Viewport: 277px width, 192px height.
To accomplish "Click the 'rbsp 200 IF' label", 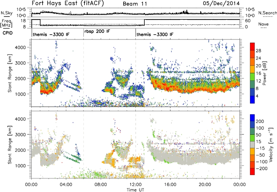I will (x=97, y=32).
